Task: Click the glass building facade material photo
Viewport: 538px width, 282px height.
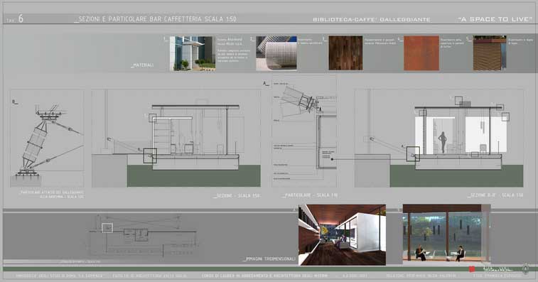Action: tap(193, 53)
